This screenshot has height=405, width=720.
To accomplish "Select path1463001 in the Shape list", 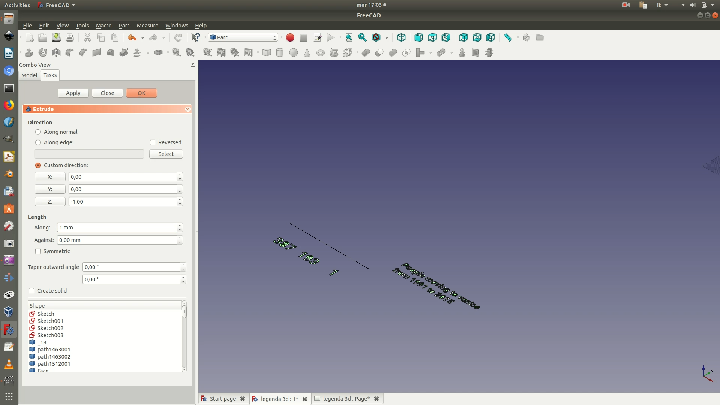I will (54, 349).
